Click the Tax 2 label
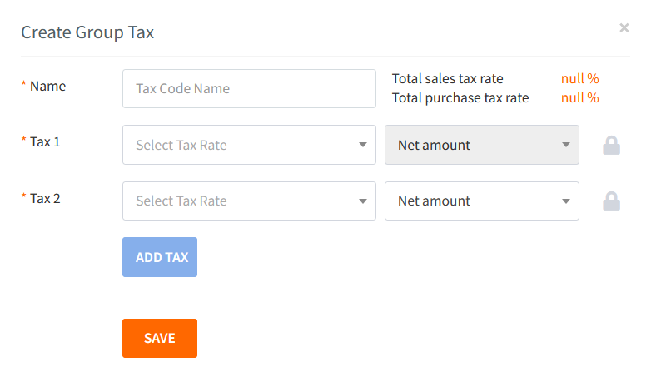The height and width of the screenshot is (377, 651). (x=45, y=198)
